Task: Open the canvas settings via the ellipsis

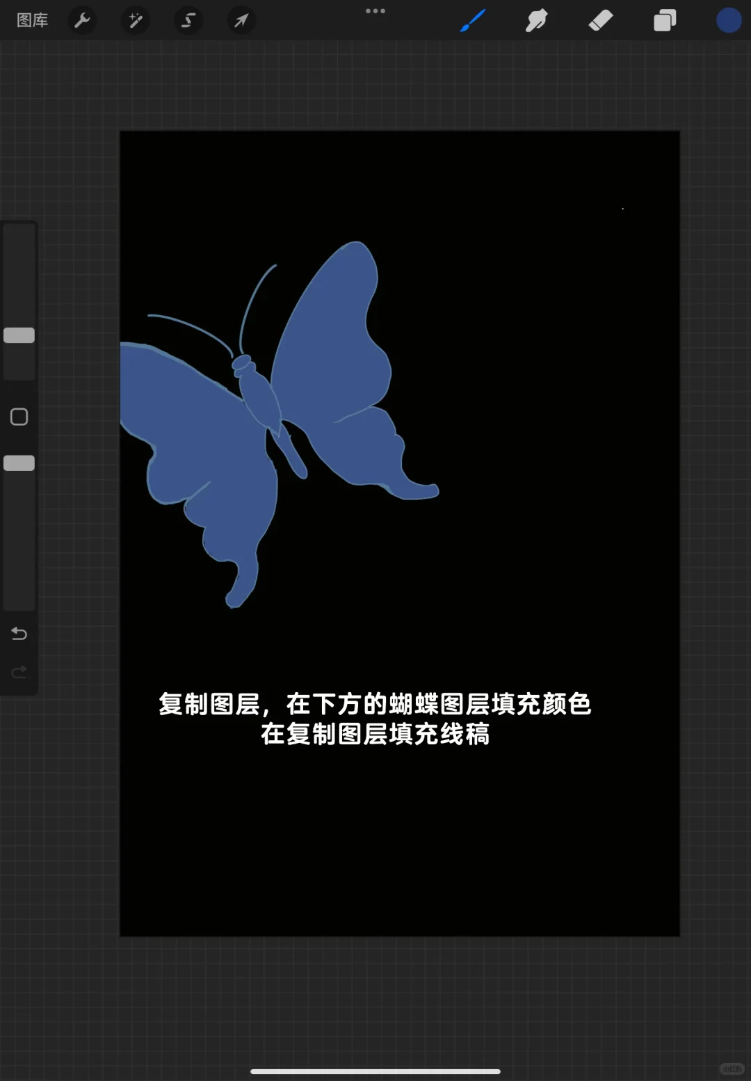Action: pyautogui.click(x=375, y=10)
